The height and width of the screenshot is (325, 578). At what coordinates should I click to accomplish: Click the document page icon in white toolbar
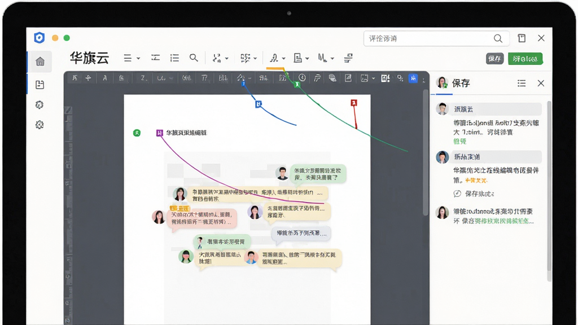tap(297, 58)
